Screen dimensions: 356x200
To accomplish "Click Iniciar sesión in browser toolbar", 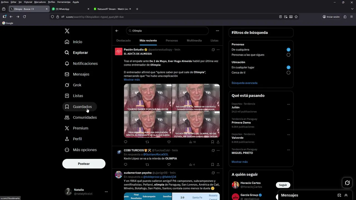I will 331,17.
